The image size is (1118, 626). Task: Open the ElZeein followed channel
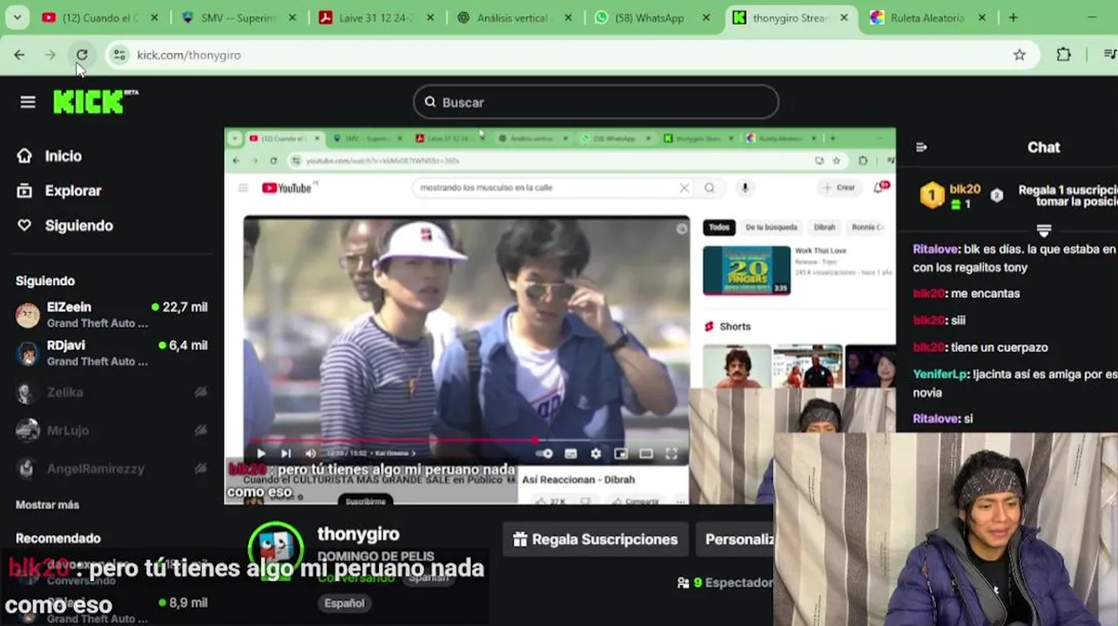click(111, 315)
